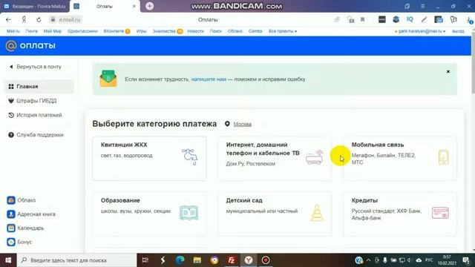The height and width of the screenshot is (267, 475).
Task: Open Yandex Browser taskbar icon
Action: tap(249, 260)
